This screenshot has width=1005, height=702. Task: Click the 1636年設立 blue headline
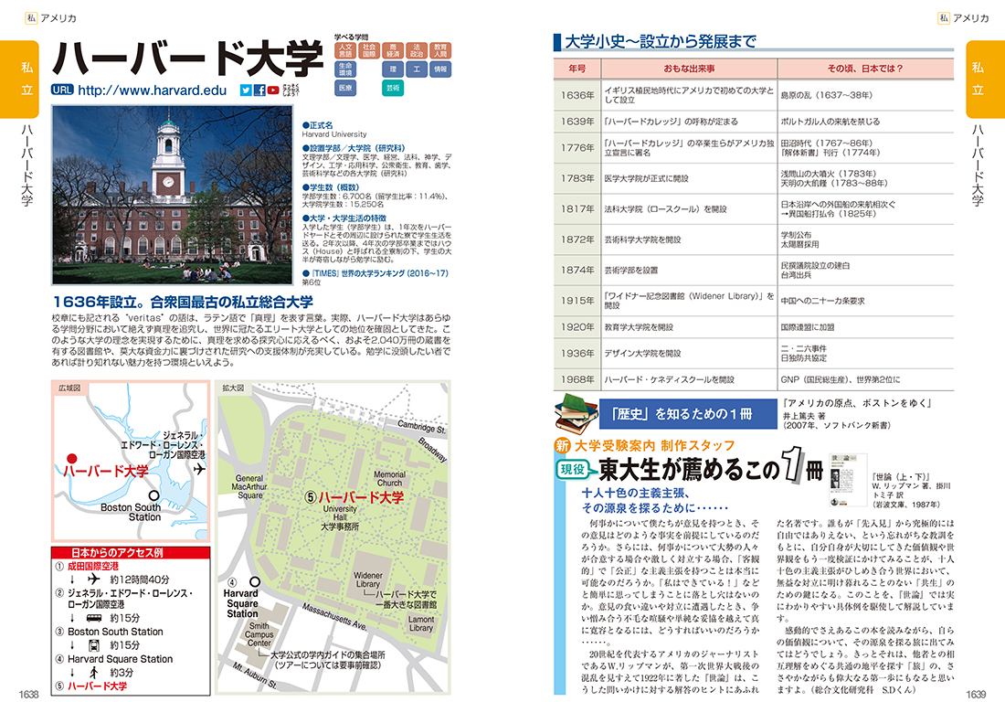pyautogui.click(x=182, y=302)
